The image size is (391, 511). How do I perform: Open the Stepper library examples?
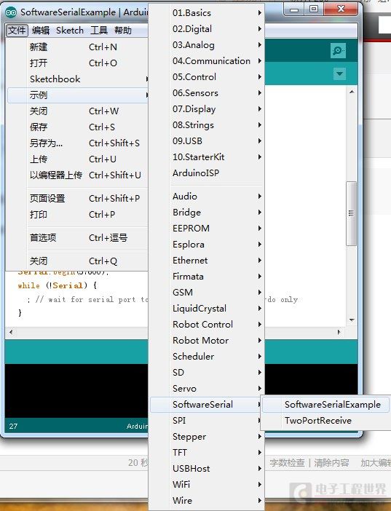(207, 436)
